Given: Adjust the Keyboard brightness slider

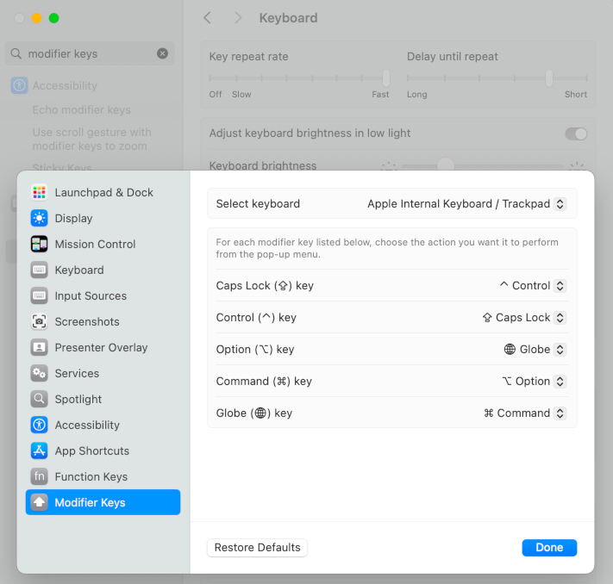Looking at the screenshot, I should click(445, 165).
